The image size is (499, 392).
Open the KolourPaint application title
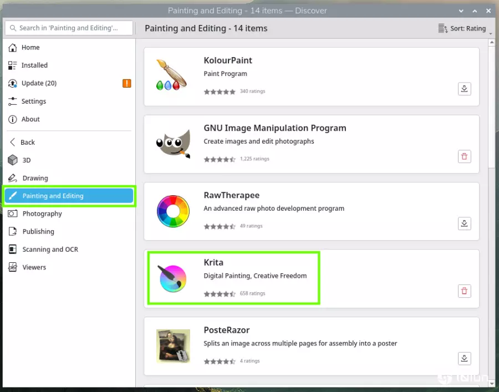point(228,60)
